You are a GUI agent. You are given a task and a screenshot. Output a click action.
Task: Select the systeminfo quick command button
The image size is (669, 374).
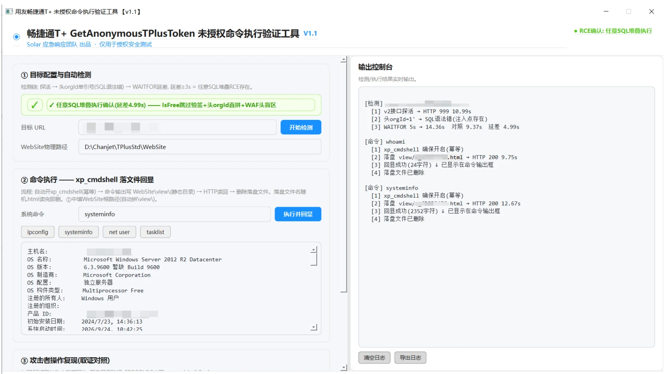(x=78, y=232)
